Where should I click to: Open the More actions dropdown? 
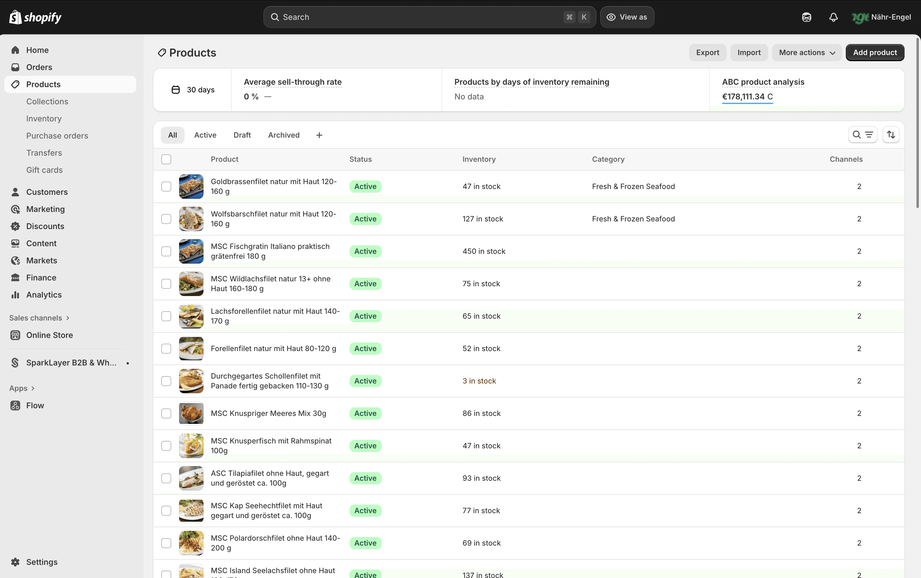[807, 52]
